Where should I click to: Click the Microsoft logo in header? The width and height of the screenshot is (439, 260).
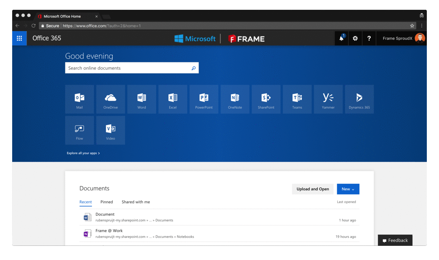click(x=195, y=38)
